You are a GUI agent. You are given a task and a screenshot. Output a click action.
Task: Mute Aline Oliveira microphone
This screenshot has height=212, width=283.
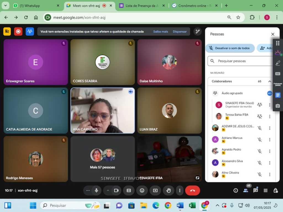click(260, 174)
